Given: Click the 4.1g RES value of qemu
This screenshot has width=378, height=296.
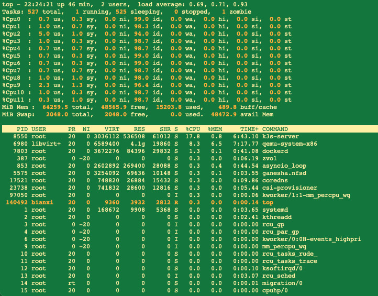Looking at the screenshot, I should coord(138,144).
